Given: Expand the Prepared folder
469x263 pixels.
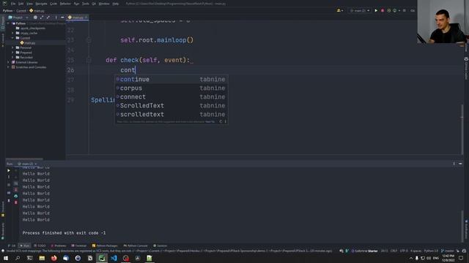Looking at the screenshot, I should point(13,53).
